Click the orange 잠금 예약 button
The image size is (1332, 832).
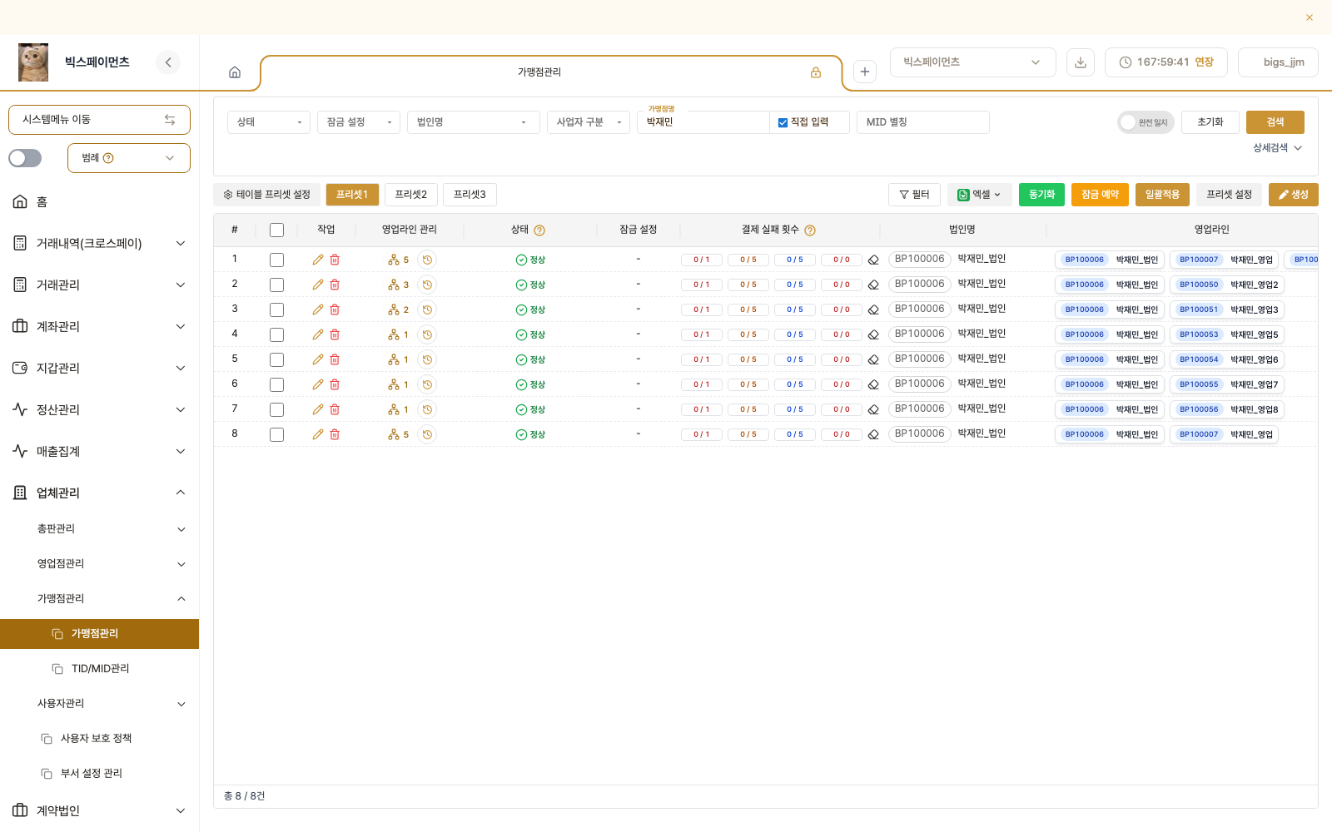pos(1100,195)
